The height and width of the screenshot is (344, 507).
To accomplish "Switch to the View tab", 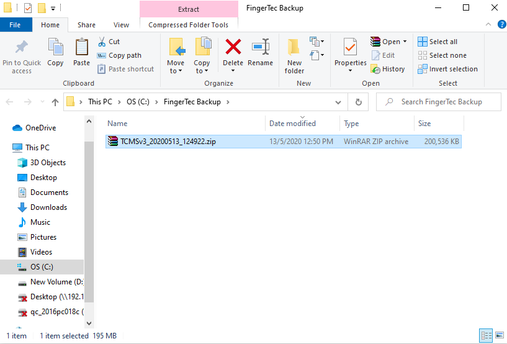I will 121,25.
